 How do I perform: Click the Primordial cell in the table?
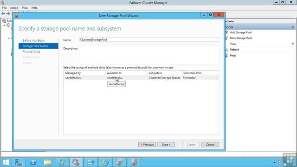coord(189,78)
